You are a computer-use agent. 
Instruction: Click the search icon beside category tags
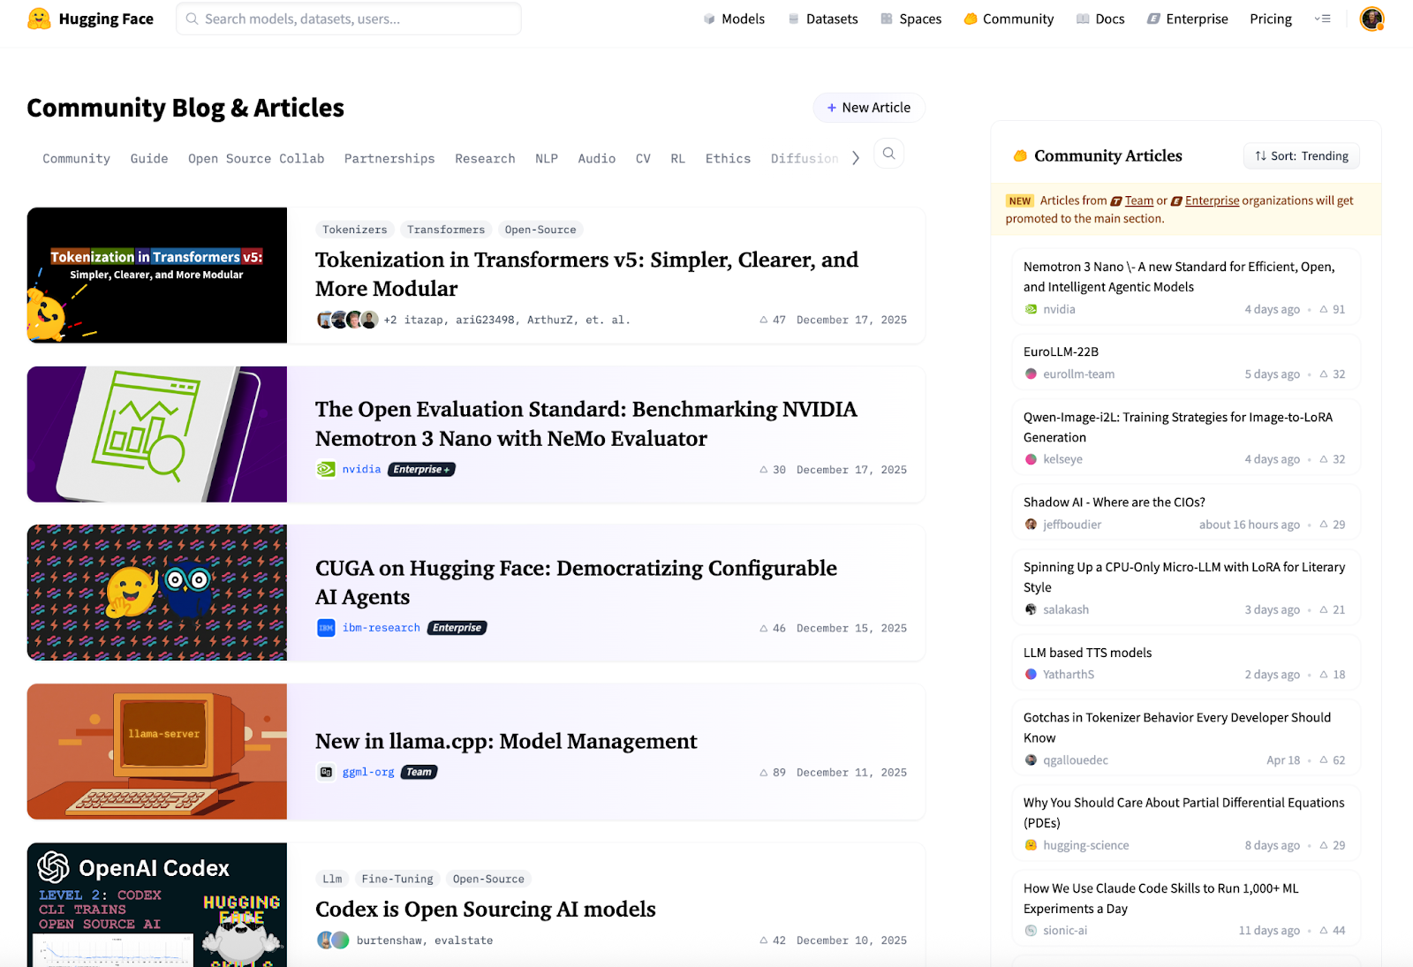pyautogui.click(x=888, y=154)
